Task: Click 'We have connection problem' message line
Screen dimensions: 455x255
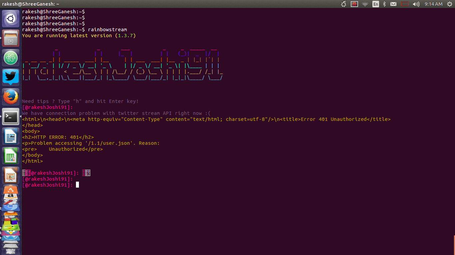Action: pyautogui.click(x=116, y=113)
